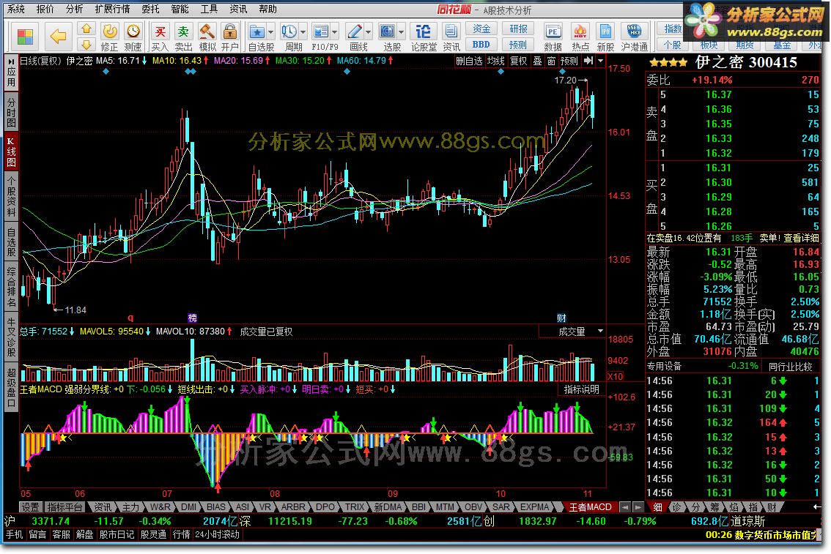The image size is (831, 554).
Task: Toggle the 预测 prediction overlay in chart header
Action: click(569, 61)
